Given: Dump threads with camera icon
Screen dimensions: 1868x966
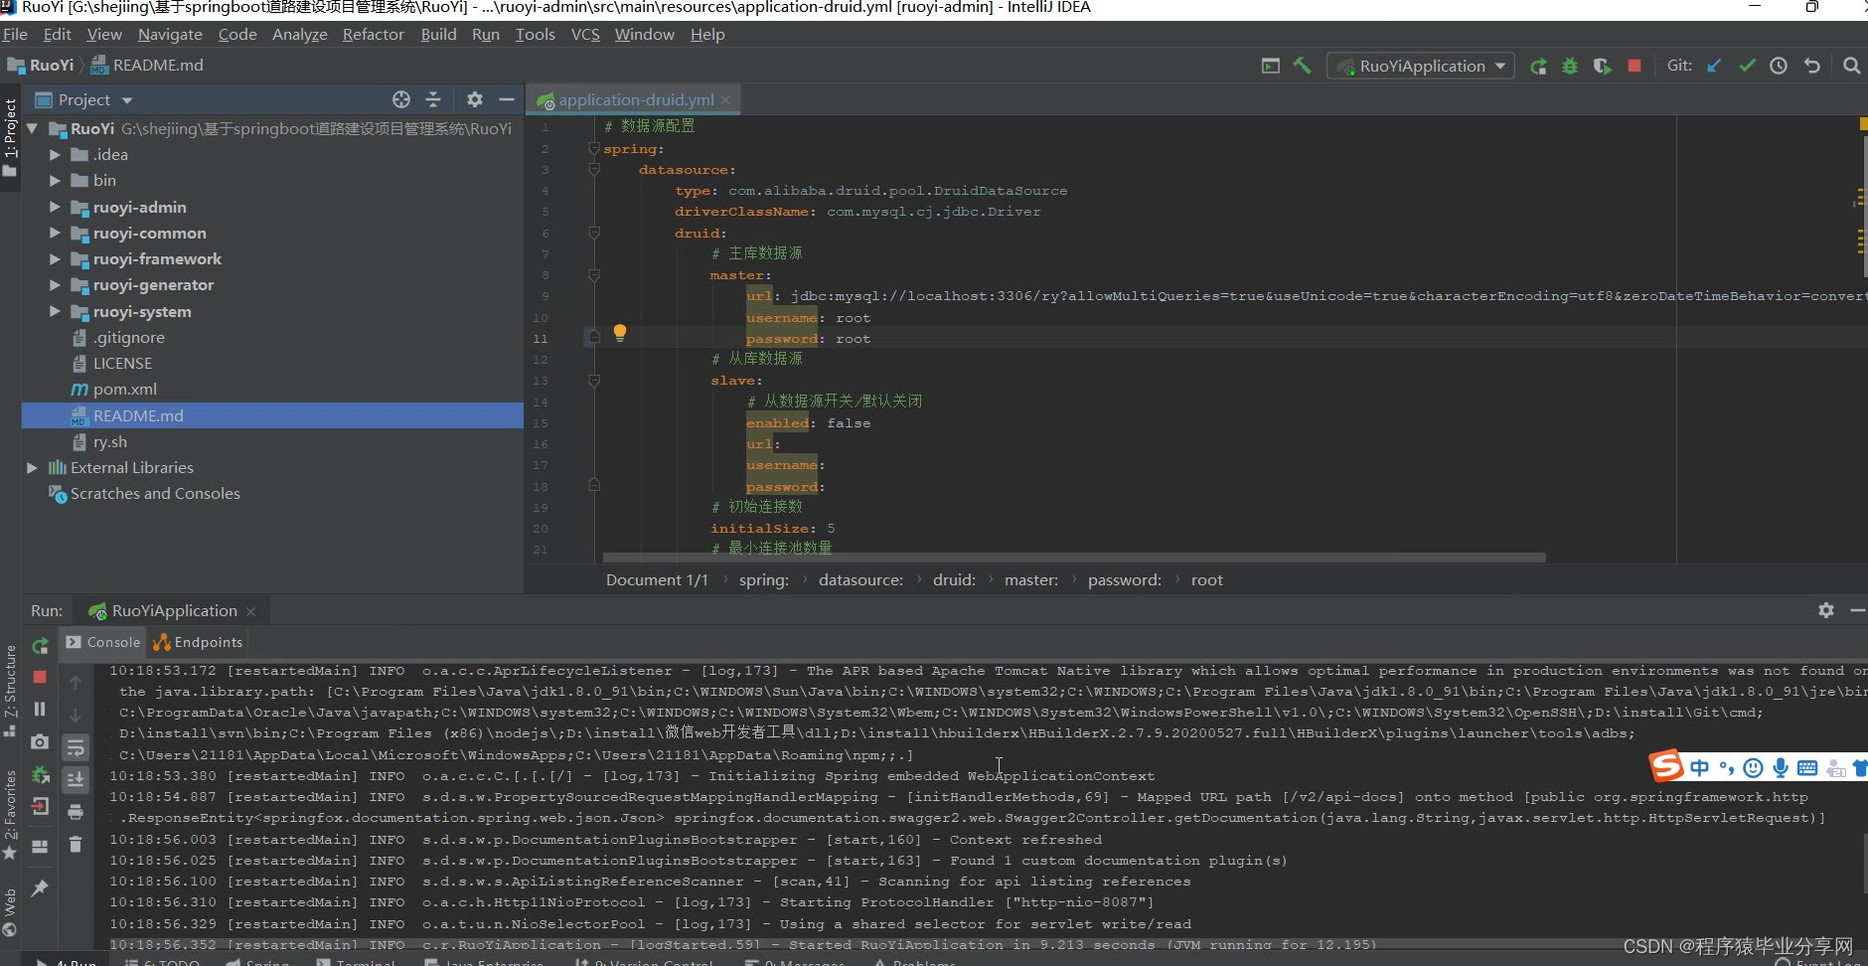Looking at the screenshot, I should [40, 741].
